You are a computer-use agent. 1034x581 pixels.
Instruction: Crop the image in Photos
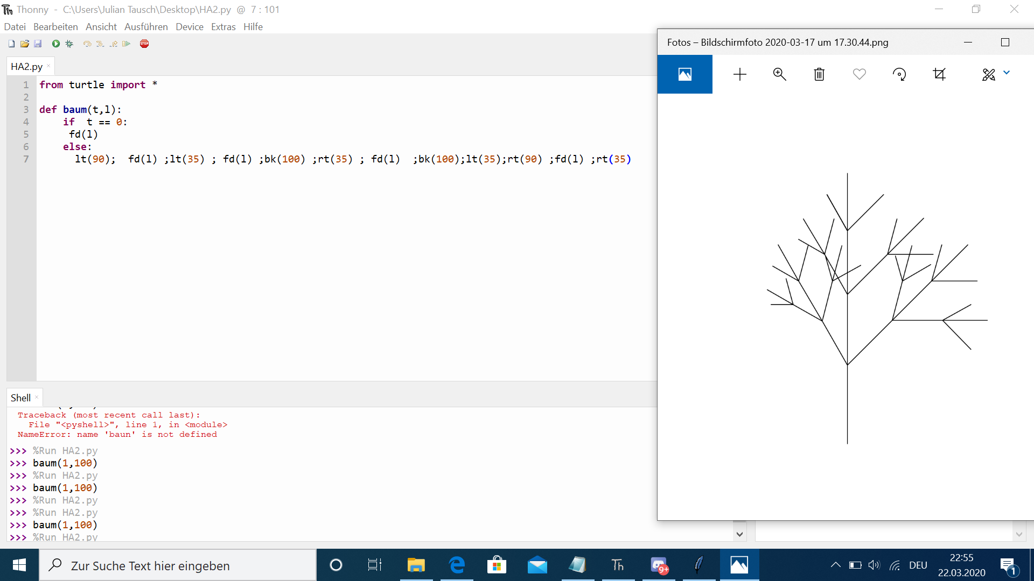(x=939, y=74)
